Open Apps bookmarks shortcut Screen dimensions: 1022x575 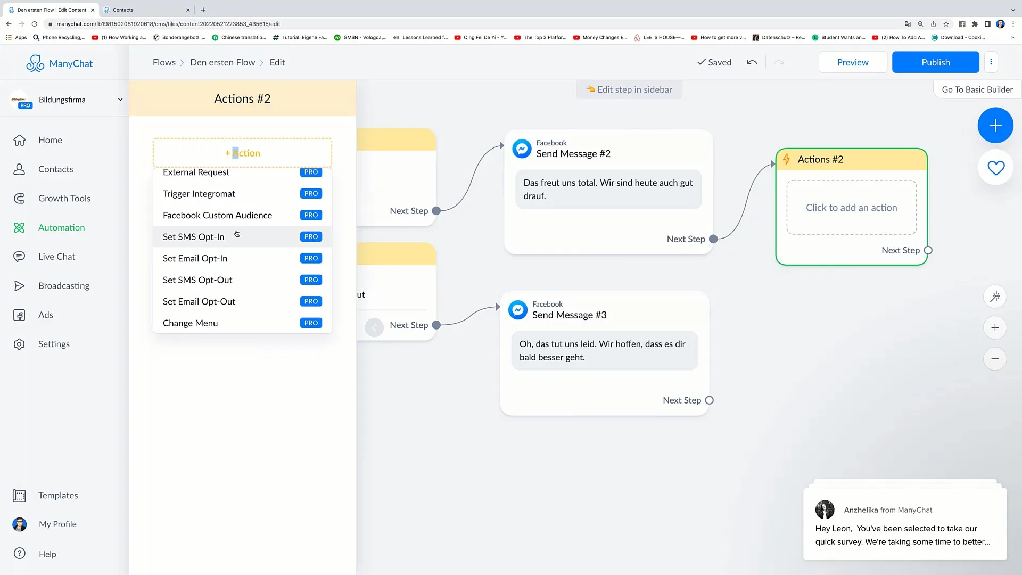click(x=16, y=37)
